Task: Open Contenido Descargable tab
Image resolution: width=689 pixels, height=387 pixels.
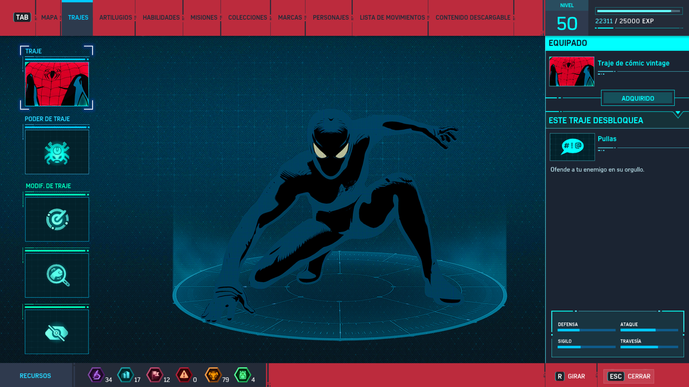Action: [x=473, y=18]
